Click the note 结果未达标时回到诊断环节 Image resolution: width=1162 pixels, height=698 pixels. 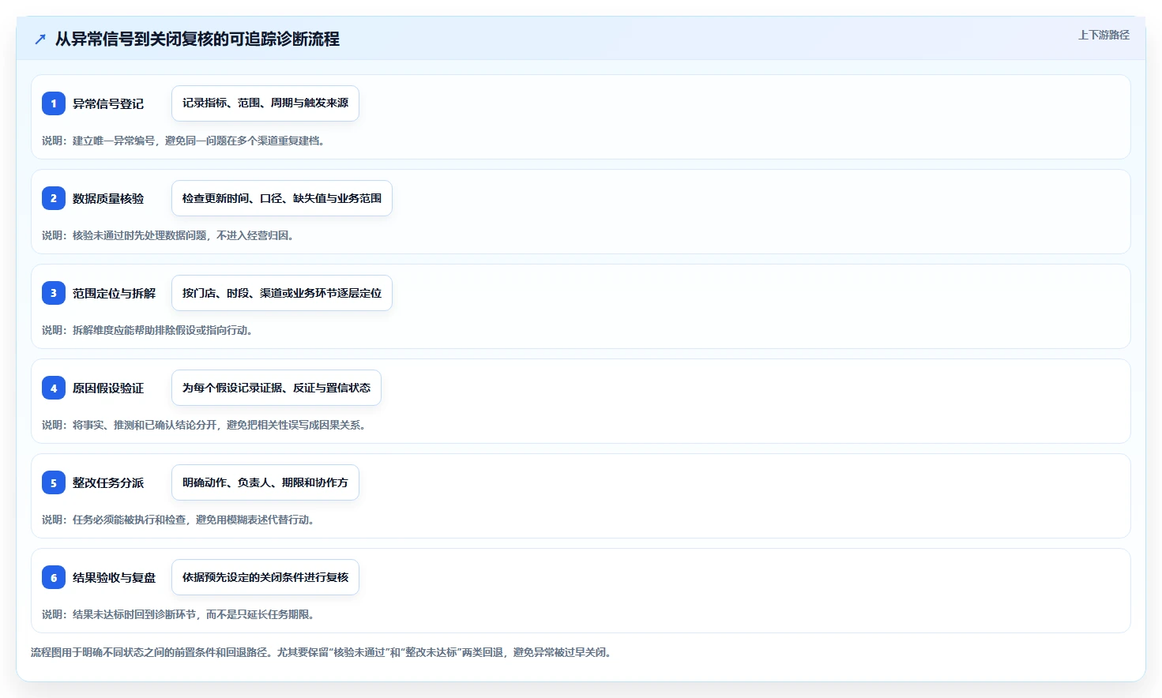tap(134, 614)
